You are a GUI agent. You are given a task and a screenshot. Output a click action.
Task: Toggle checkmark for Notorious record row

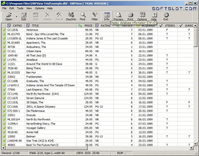(4, 30)
